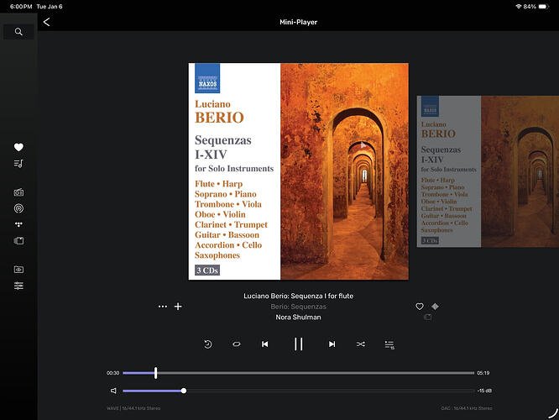Click the total duration 05:19
The image size is (559, 420).
[x=483, y=373]
